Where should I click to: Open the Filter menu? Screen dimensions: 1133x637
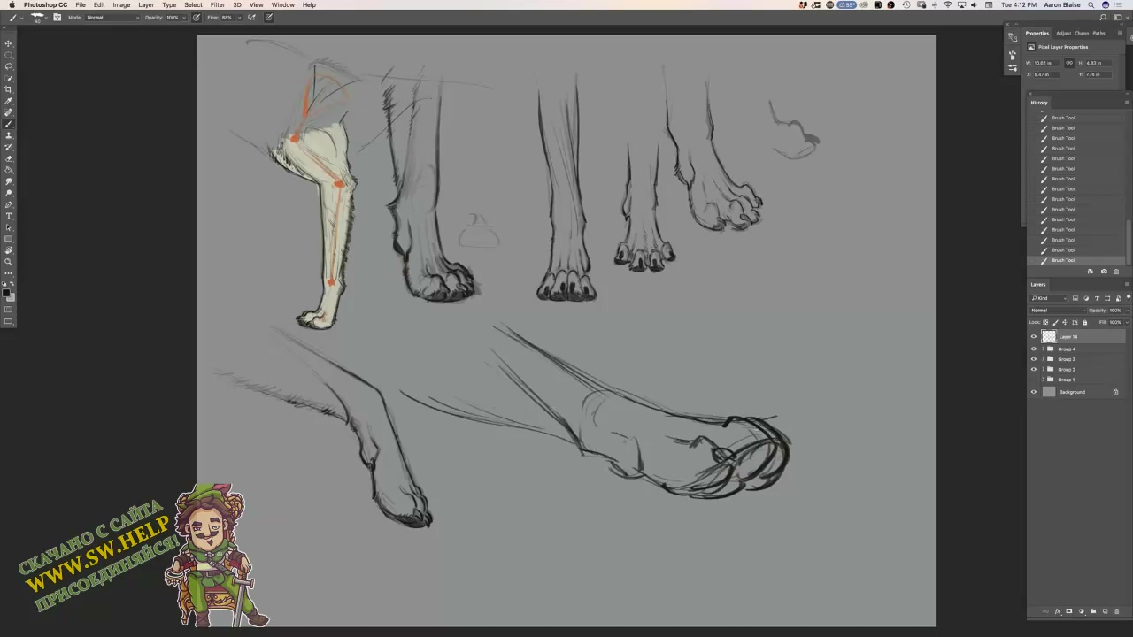tap(217, 5)
